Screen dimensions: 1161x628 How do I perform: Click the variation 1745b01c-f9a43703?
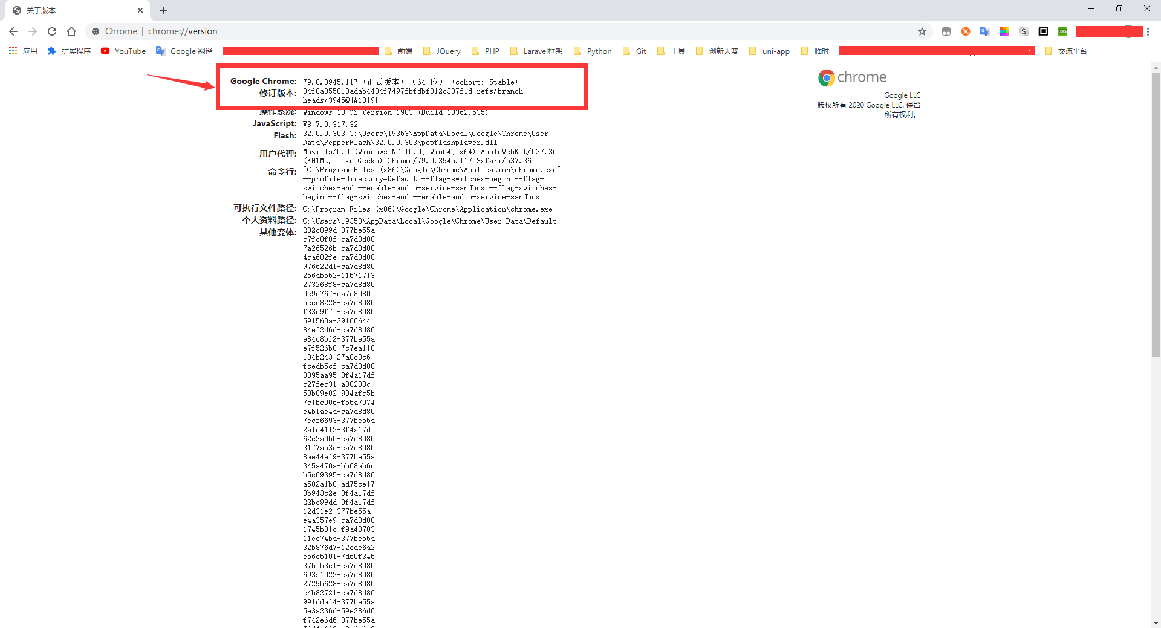pos(339,529)
